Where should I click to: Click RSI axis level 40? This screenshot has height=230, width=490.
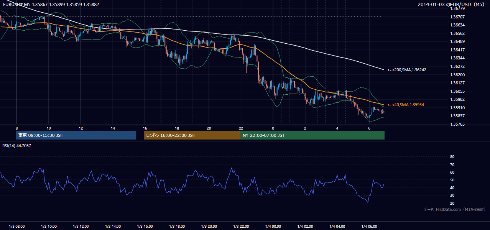(x=452, y=187)
